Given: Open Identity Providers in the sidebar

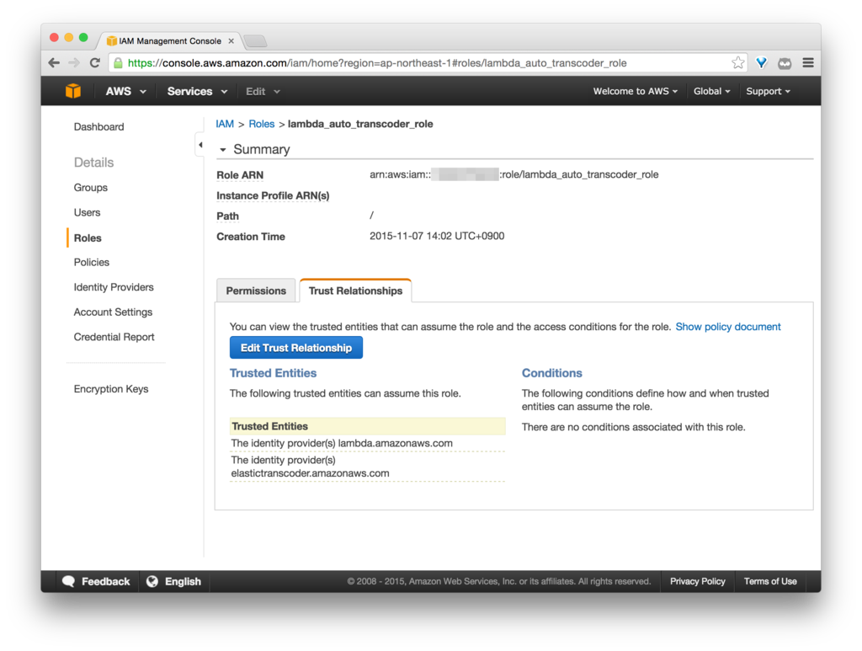Looking at the screenshot, I should tap(114, 287).
